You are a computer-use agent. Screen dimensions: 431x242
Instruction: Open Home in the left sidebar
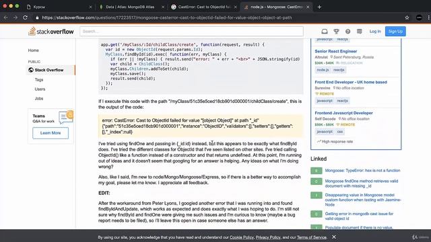(33, 50)
